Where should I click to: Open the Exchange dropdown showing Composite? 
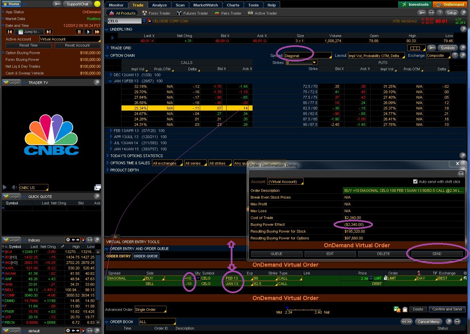click(439, 56)
